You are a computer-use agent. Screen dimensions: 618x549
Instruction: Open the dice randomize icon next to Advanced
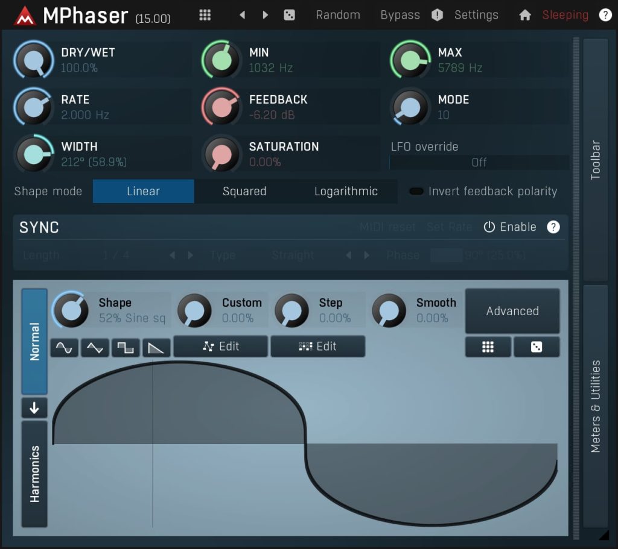pyautogui.click(x=537, y=347)
